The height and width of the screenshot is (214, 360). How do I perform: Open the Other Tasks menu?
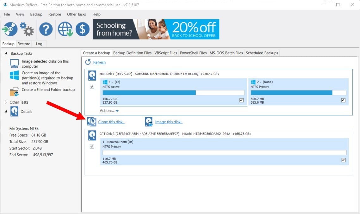[77, 14]
